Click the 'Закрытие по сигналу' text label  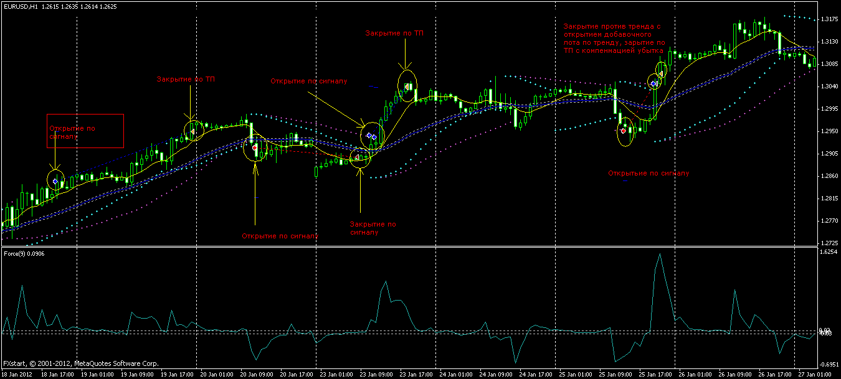(x=373, y=228)
